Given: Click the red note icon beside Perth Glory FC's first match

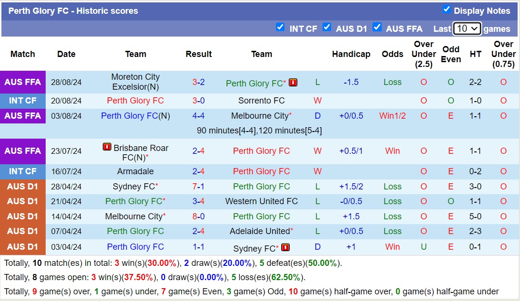Looking at the screenshot, I should tap(293, 82).
